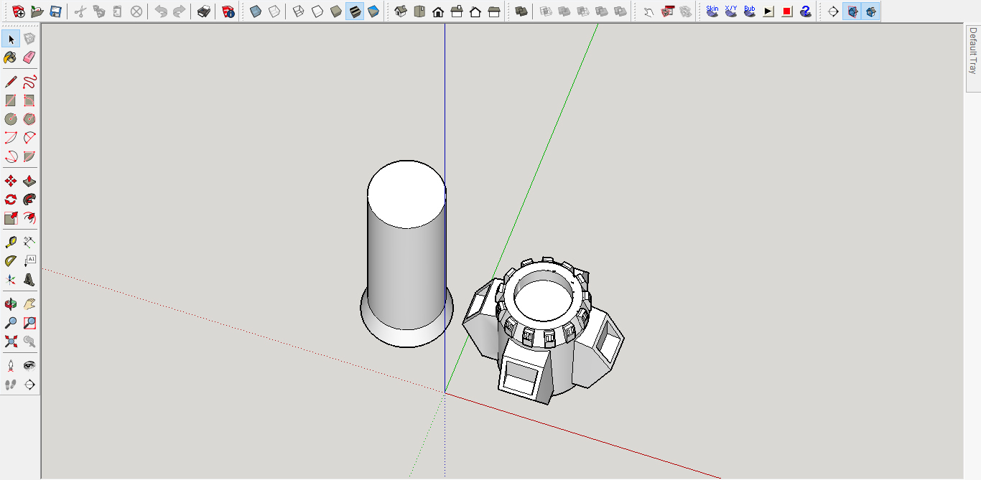
Task: Click the Skin tool button
Action: 712,11
